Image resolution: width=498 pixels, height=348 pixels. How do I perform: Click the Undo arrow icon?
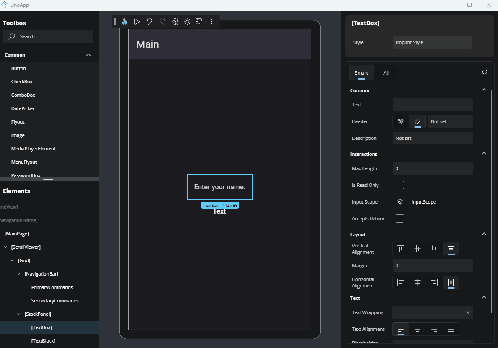[x=149, y=21]
